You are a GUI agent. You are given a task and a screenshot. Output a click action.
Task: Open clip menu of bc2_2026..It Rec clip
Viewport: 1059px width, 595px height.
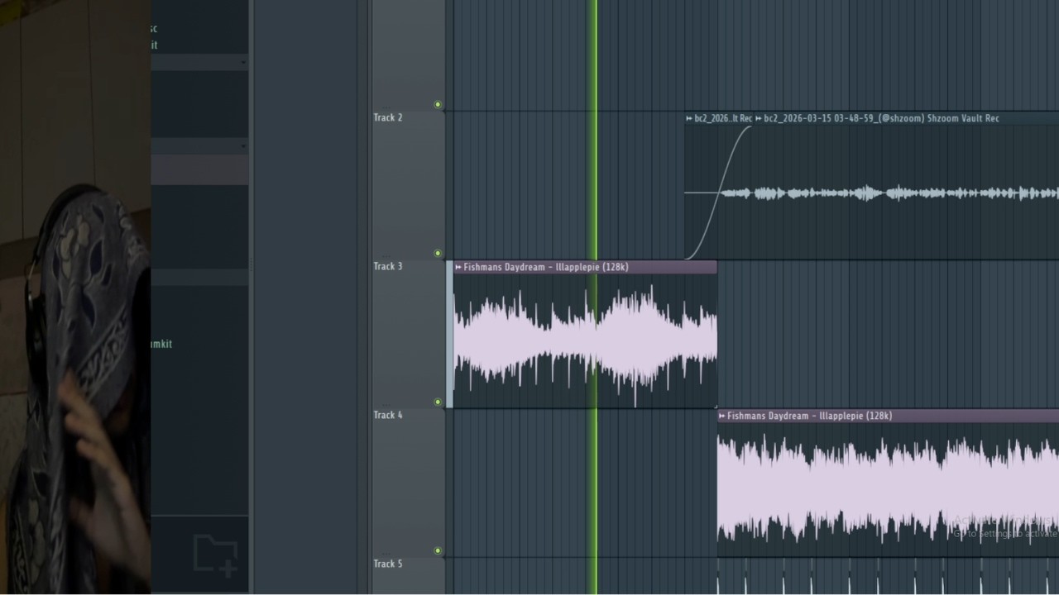click(689, 118)
